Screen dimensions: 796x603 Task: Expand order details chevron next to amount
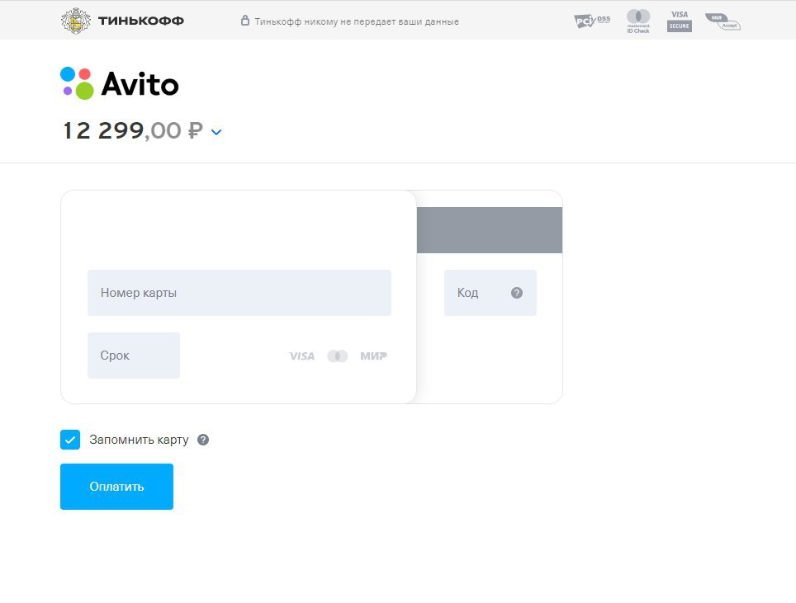[216, 132]
